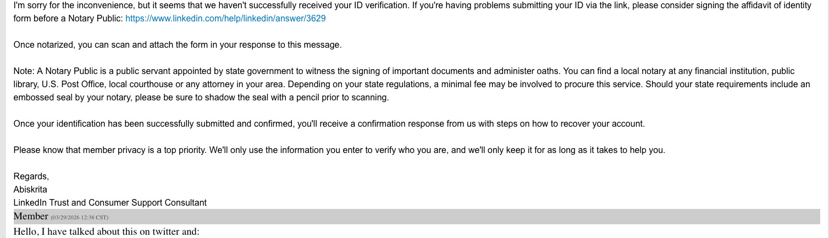The image size is (829, 238).
Task: Click the line starting 'Once notarized, you can scan'
Action: [x=178, y=45]
